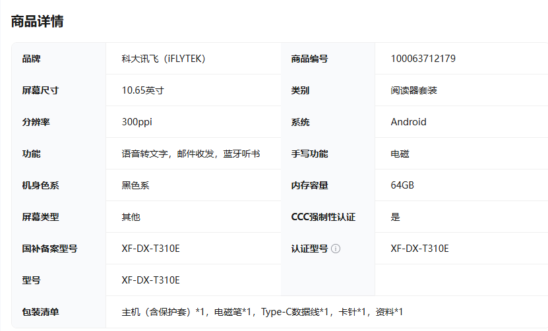Select product number 100063712179

(x=423, y=59)
